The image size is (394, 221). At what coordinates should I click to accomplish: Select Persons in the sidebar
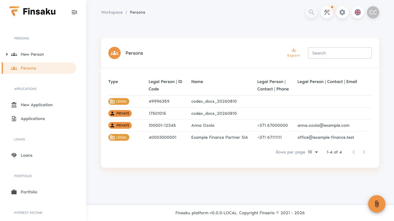coord(39,68)
